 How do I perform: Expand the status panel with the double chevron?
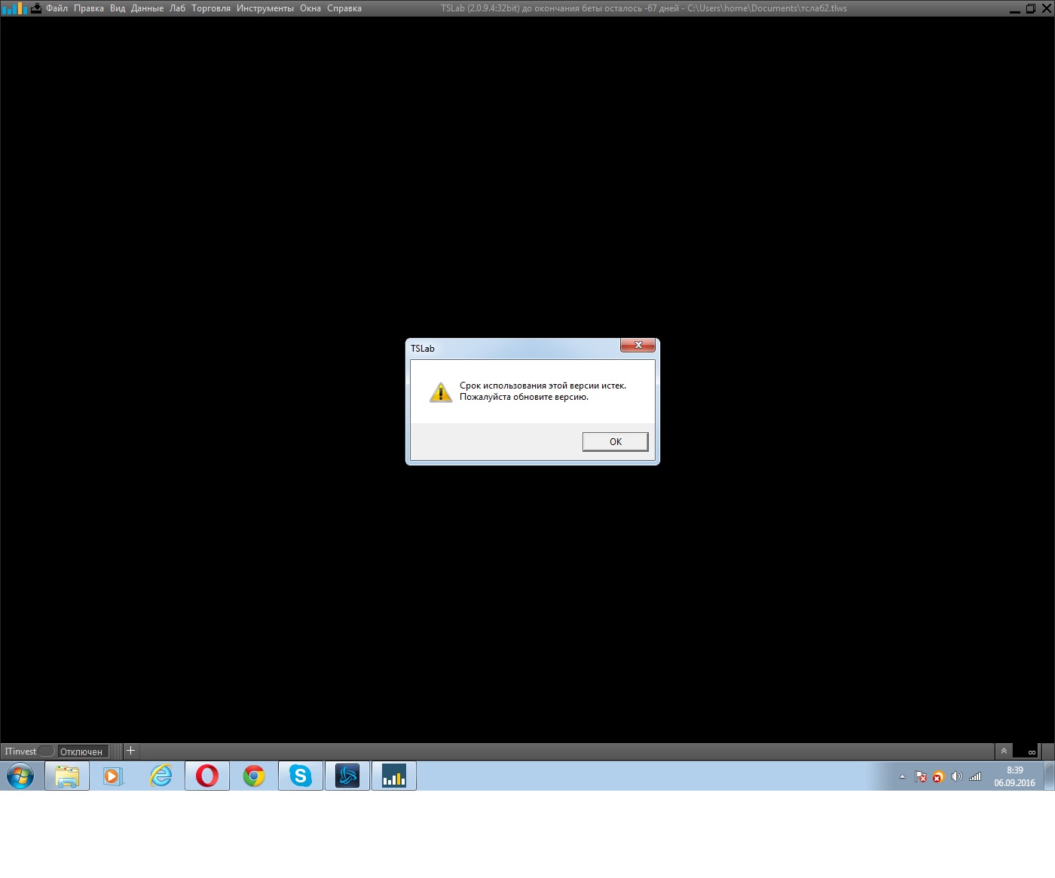(x=1004, y=751)
